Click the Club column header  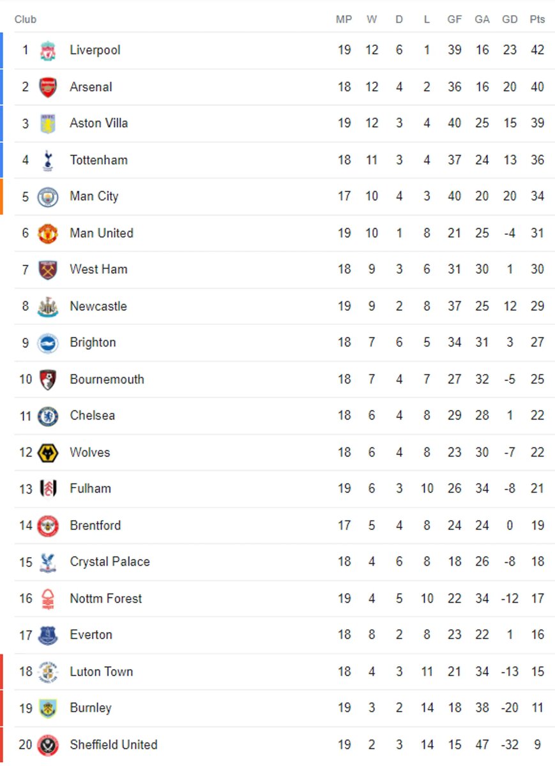[26, 20]
